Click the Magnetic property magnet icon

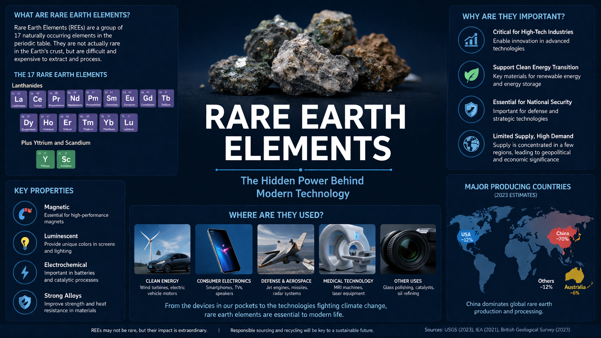pyautogui.click(x=25, y=213)
